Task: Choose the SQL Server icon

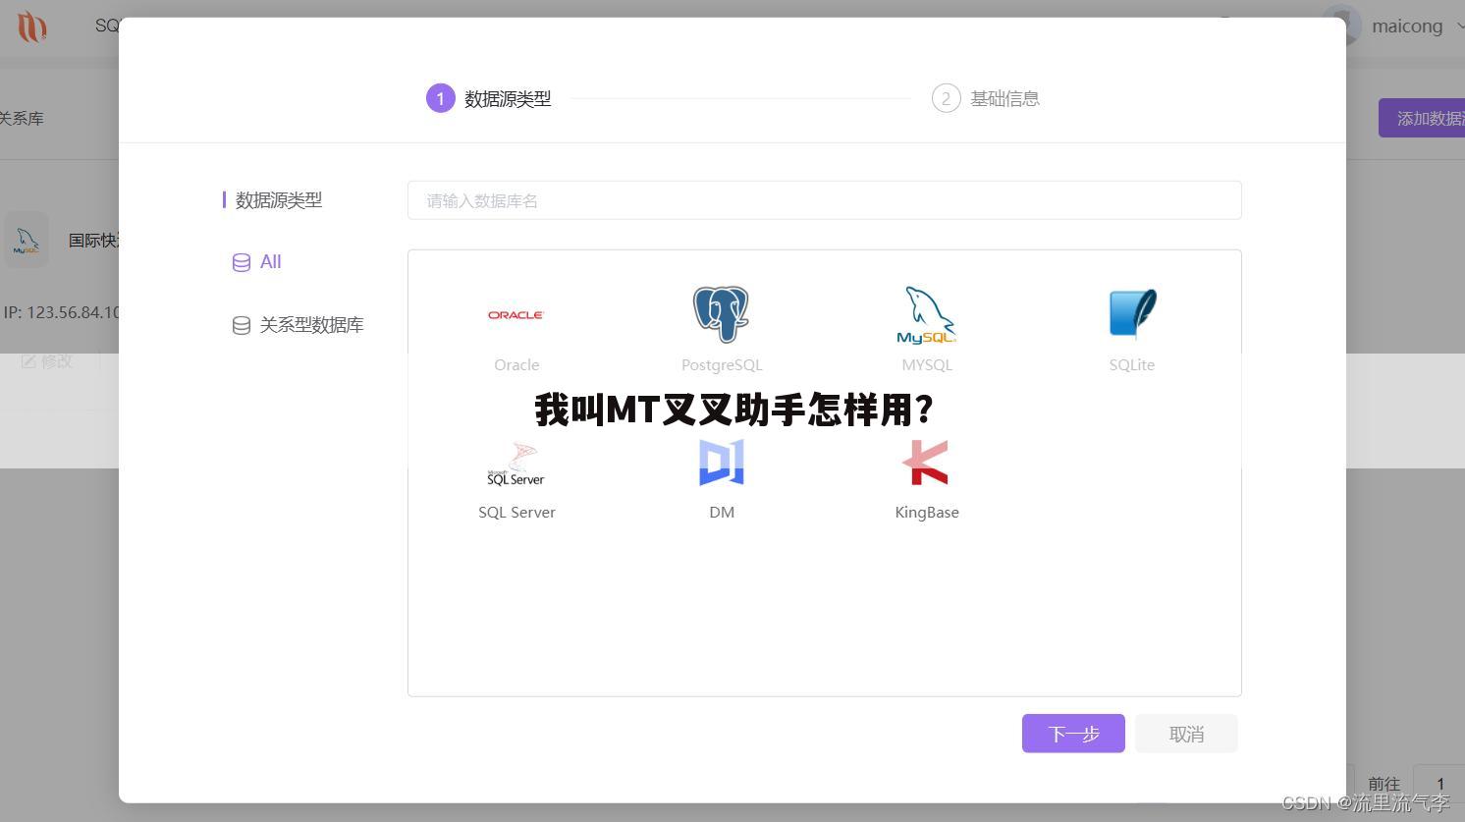Action: click(x=516, y=464)
